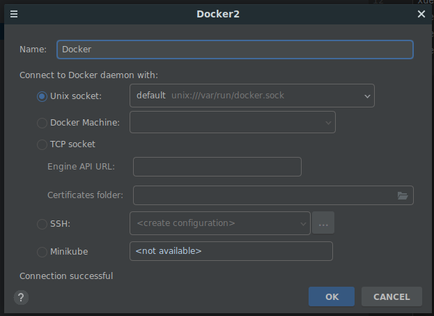Select the TCP socket radio button
The width and height of the screenshot is (434, 316).
[x=42, y=144]
